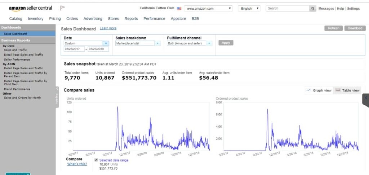Click the $56.48 avg sales value

209,78
